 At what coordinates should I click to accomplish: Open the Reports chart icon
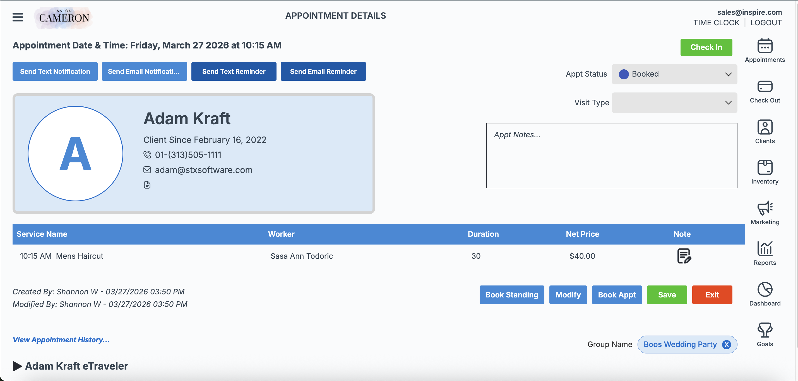765,249
